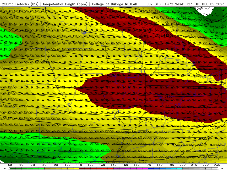Screen dimensions: 227x170
Task: Click the 9840 height contour label
Action: pyautogui.click(x=157, y=13)
